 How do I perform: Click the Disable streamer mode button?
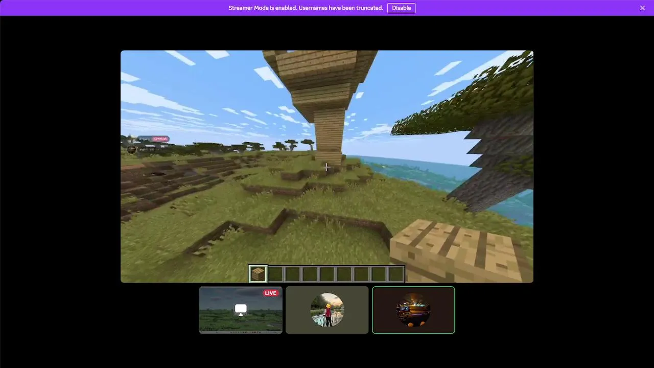click(401, 8)
